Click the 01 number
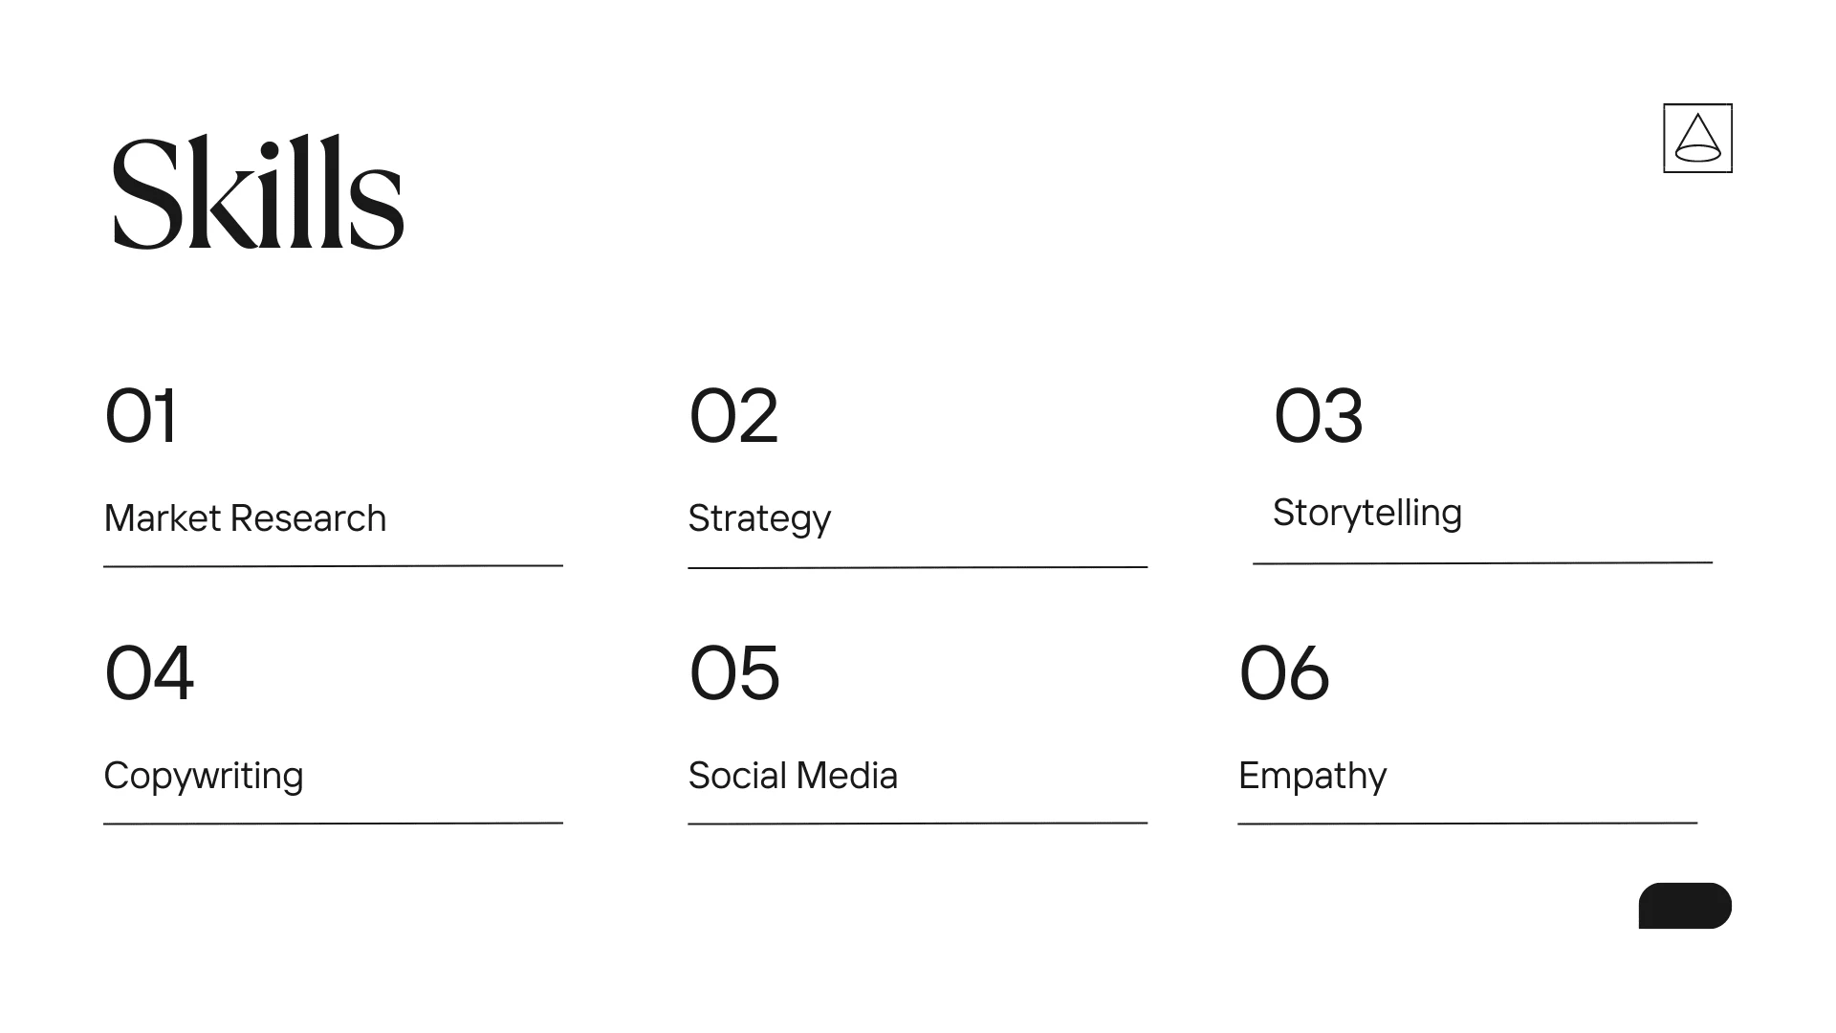 pyautogui.click(x=141, y=416)
